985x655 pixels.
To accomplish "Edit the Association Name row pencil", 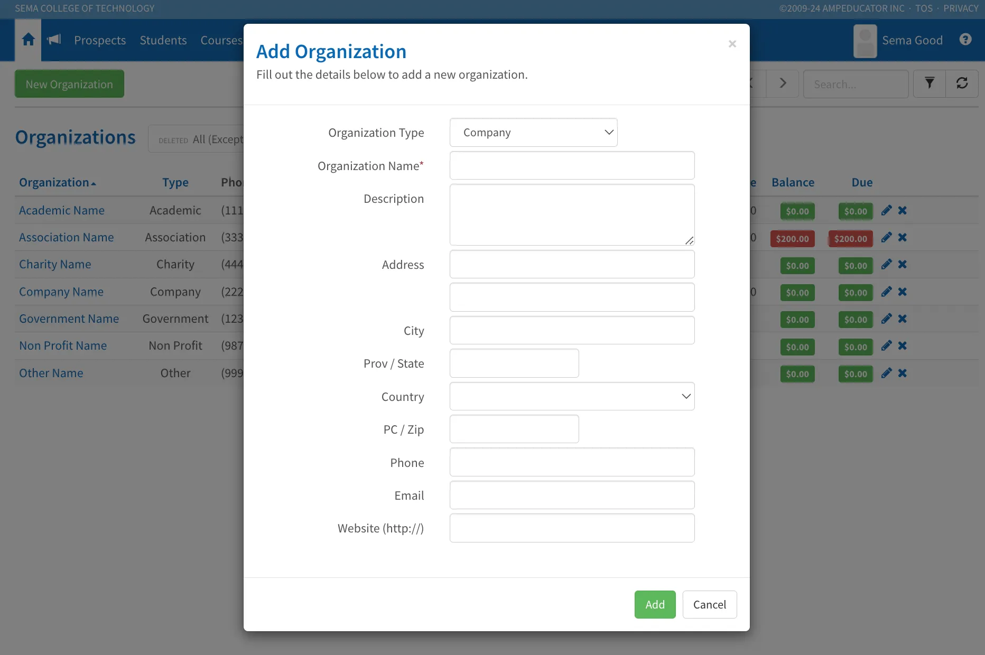I will 886,238.
